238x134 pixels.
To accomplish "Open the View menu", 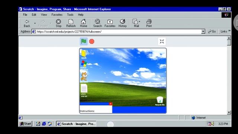I will coord(44,15).
